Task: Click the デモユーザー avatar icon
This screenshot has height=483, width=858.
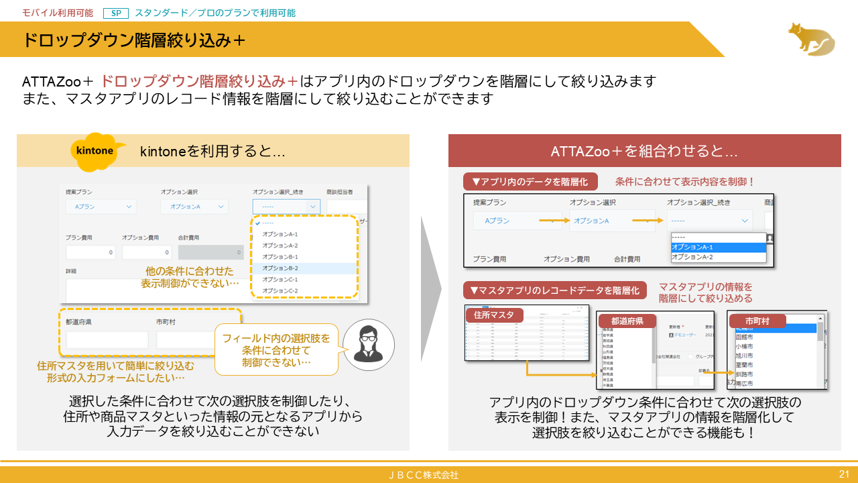Action: click(672, 335)
